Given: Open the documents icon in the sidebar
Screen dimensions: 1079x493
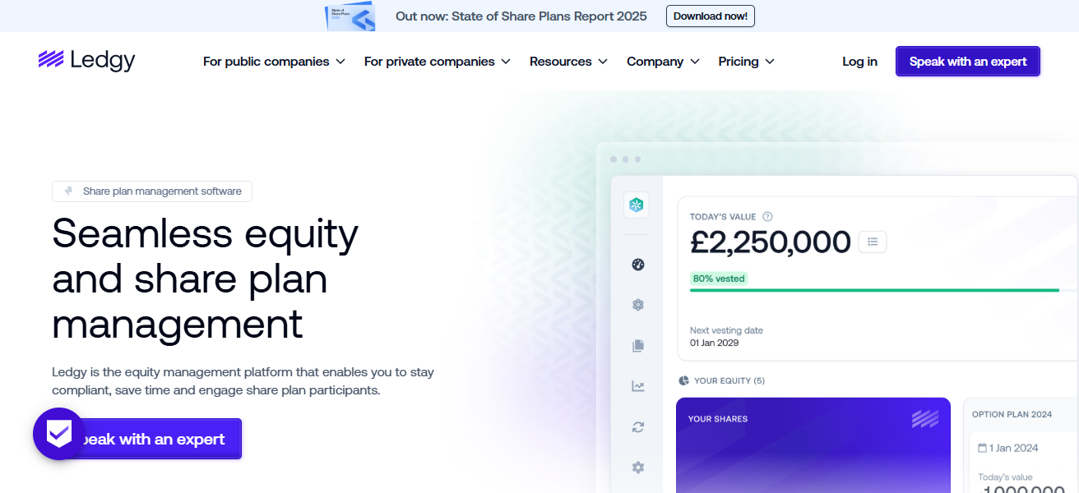Looking at the screenshot, I should [637, 346].
